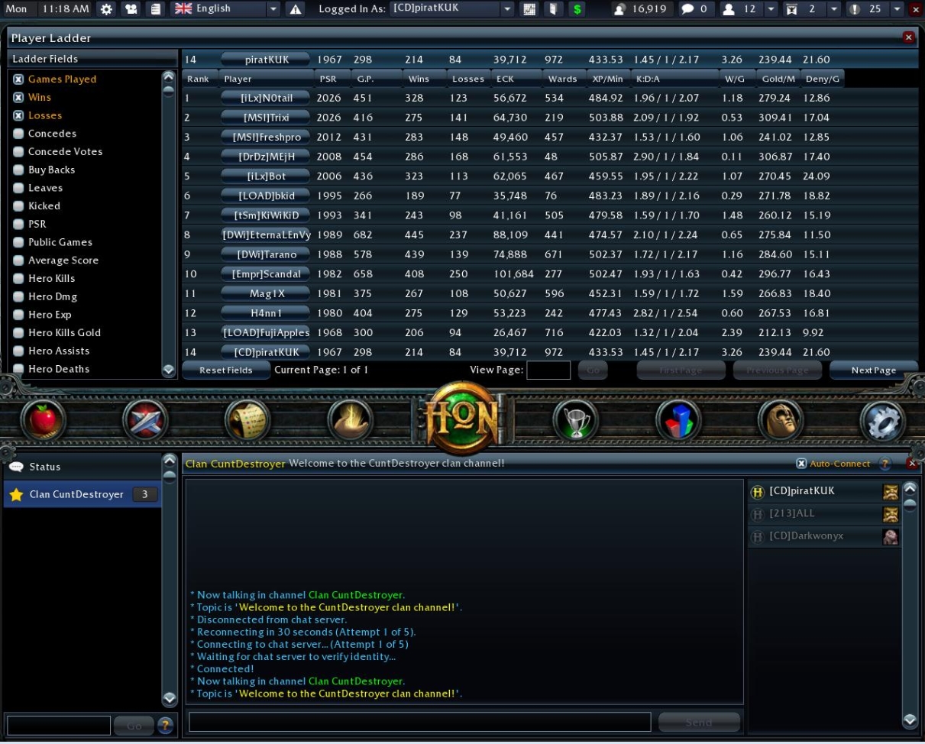Click the small gear settings icon in top bar
This screenshot has height=744, width=925.
point(106,9)
